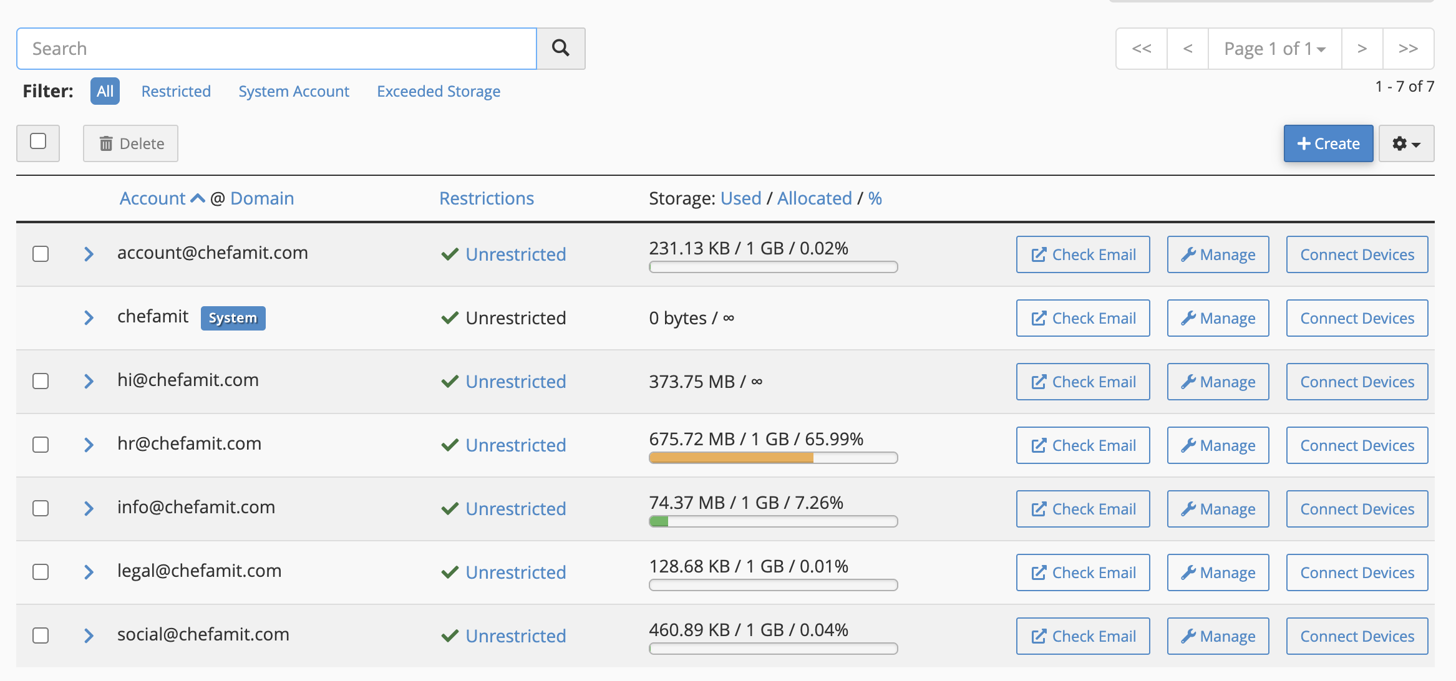This screenshot has width=1456, height=681.
Task: Click into the Search input field
Action: click(276, 49)
